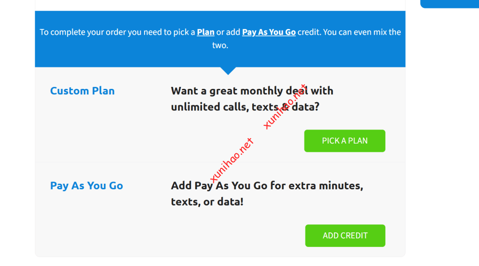Click the words "or add" in the banner
This screenshot has height=266, width=479.
pos(228,32)
